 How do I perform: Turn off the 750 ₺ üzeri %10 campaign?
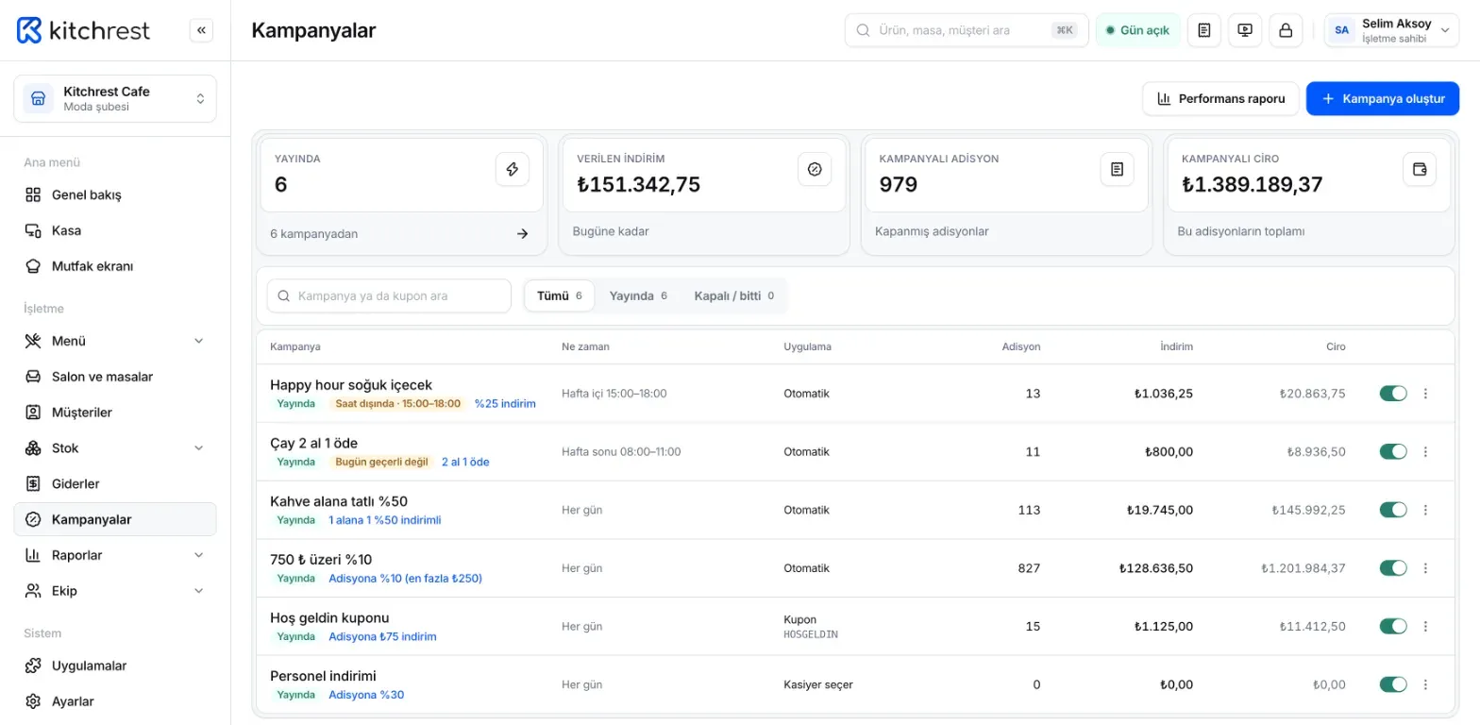1393,568
